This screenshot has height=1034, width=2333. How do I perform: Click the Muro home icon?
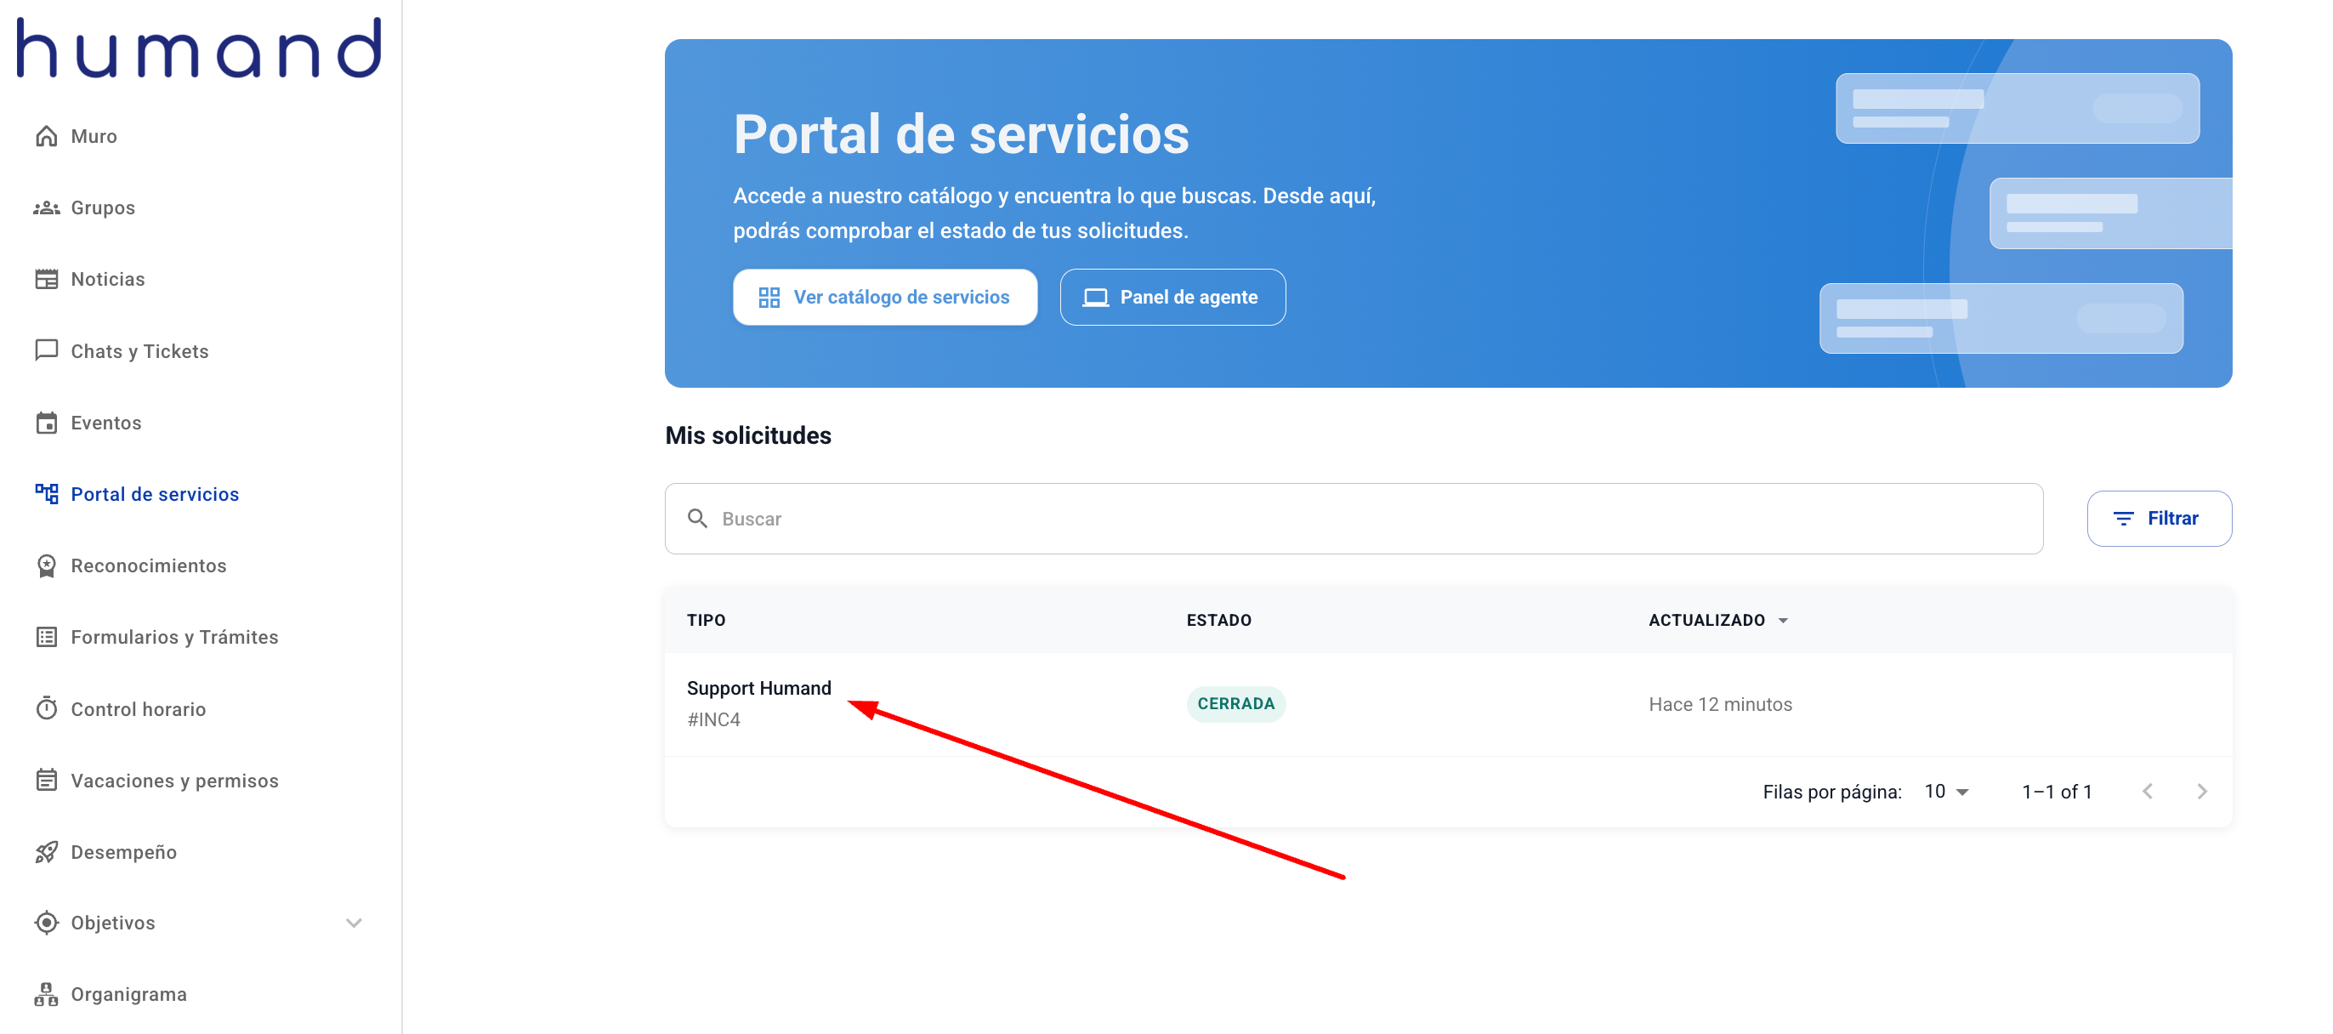click(x=46, y=136)
